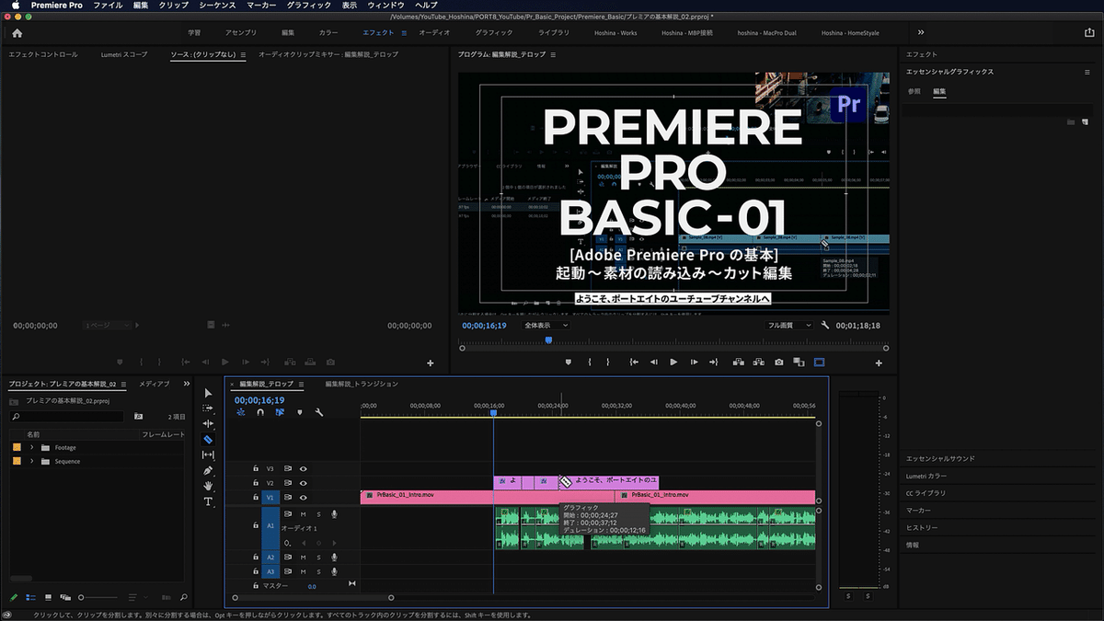
Task: Toggle project writable pencil icon
Action: (13, 597)
